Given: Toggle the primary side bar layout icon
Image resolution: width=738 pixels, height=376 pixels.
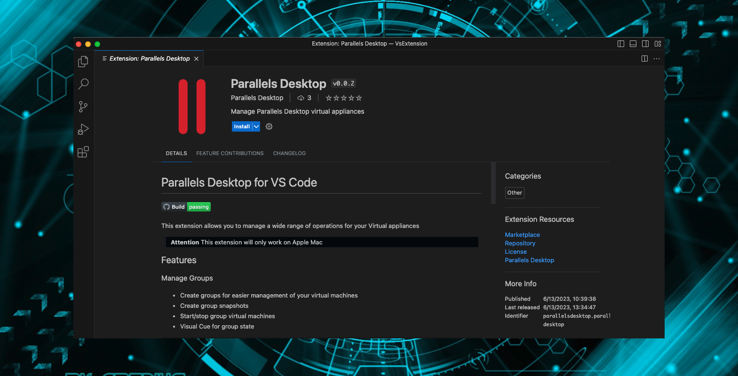Looking at the screenshot, I should tap(621, 44).
